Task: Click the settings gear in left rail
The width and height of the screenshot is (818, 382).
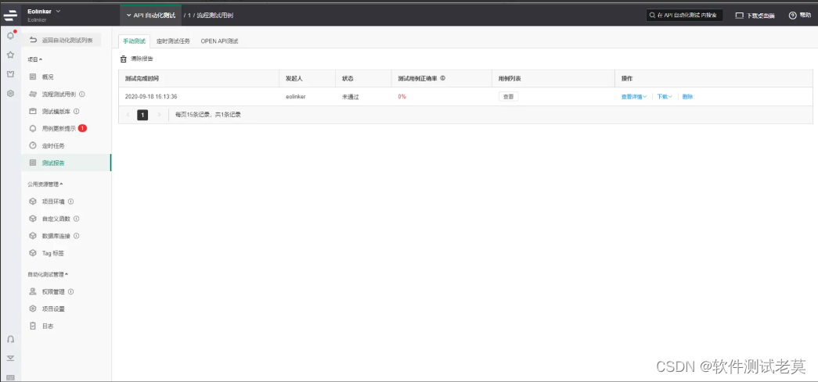Action: (10, 93)
